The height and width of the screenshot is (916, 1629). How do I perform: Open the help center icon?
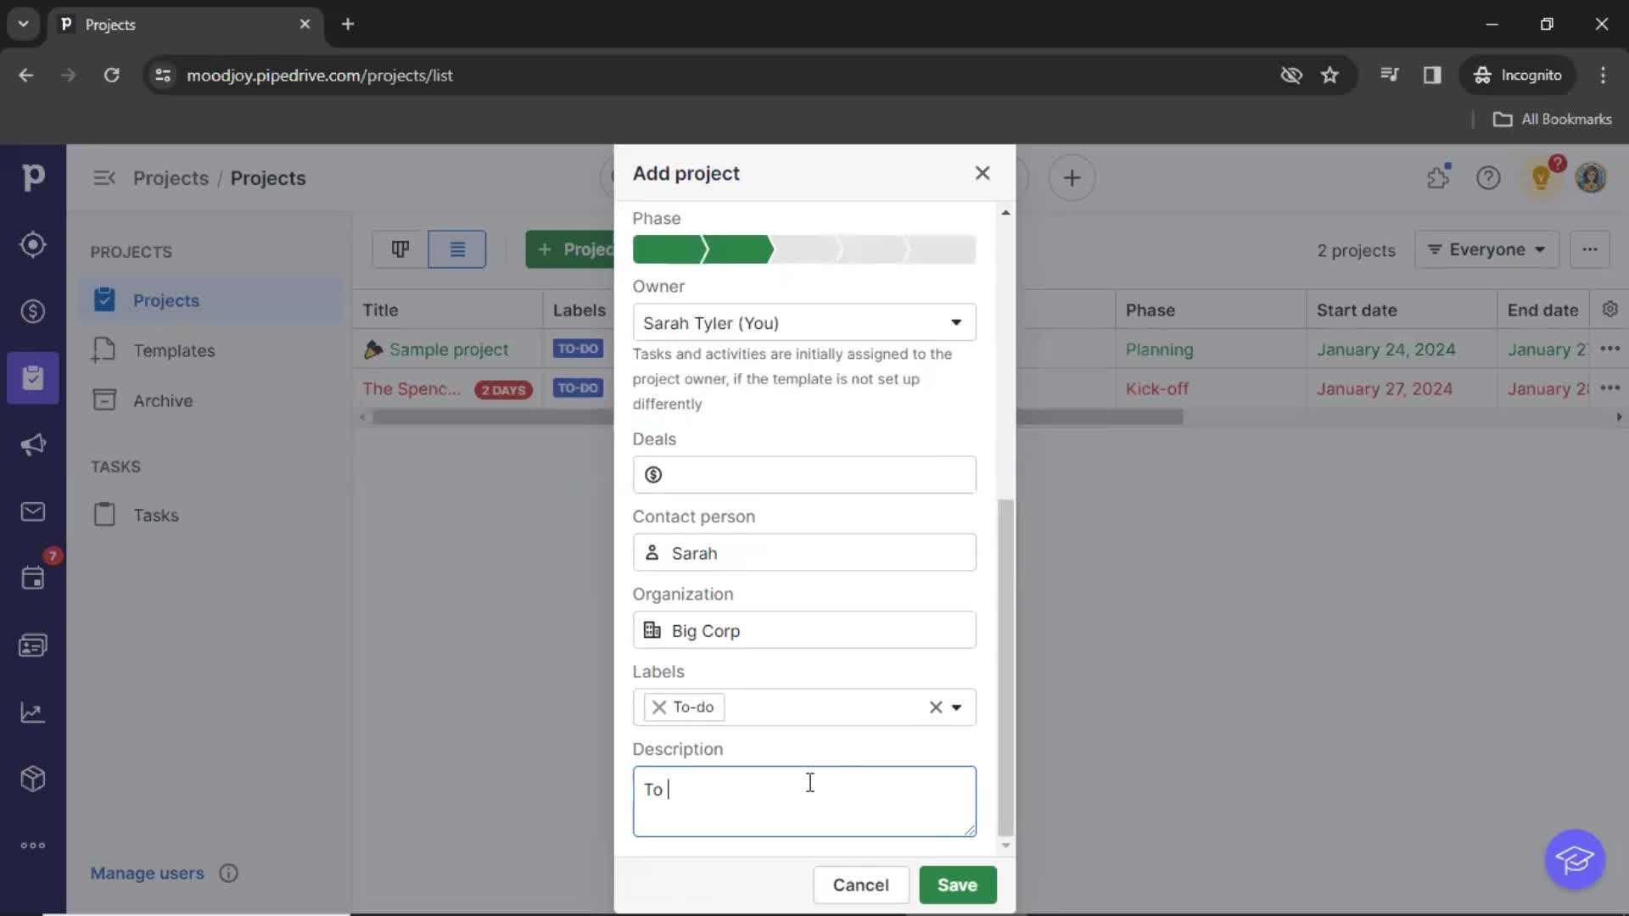click(x=1488, y=176)
